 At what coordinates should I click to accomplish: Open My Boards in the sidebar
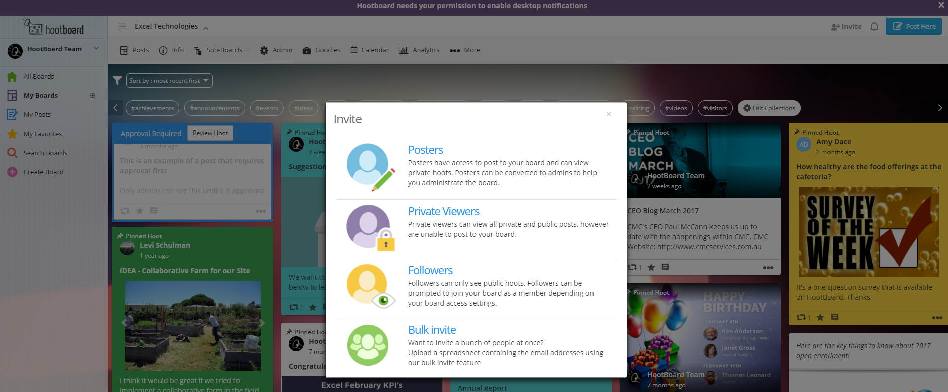coord(40,96)
